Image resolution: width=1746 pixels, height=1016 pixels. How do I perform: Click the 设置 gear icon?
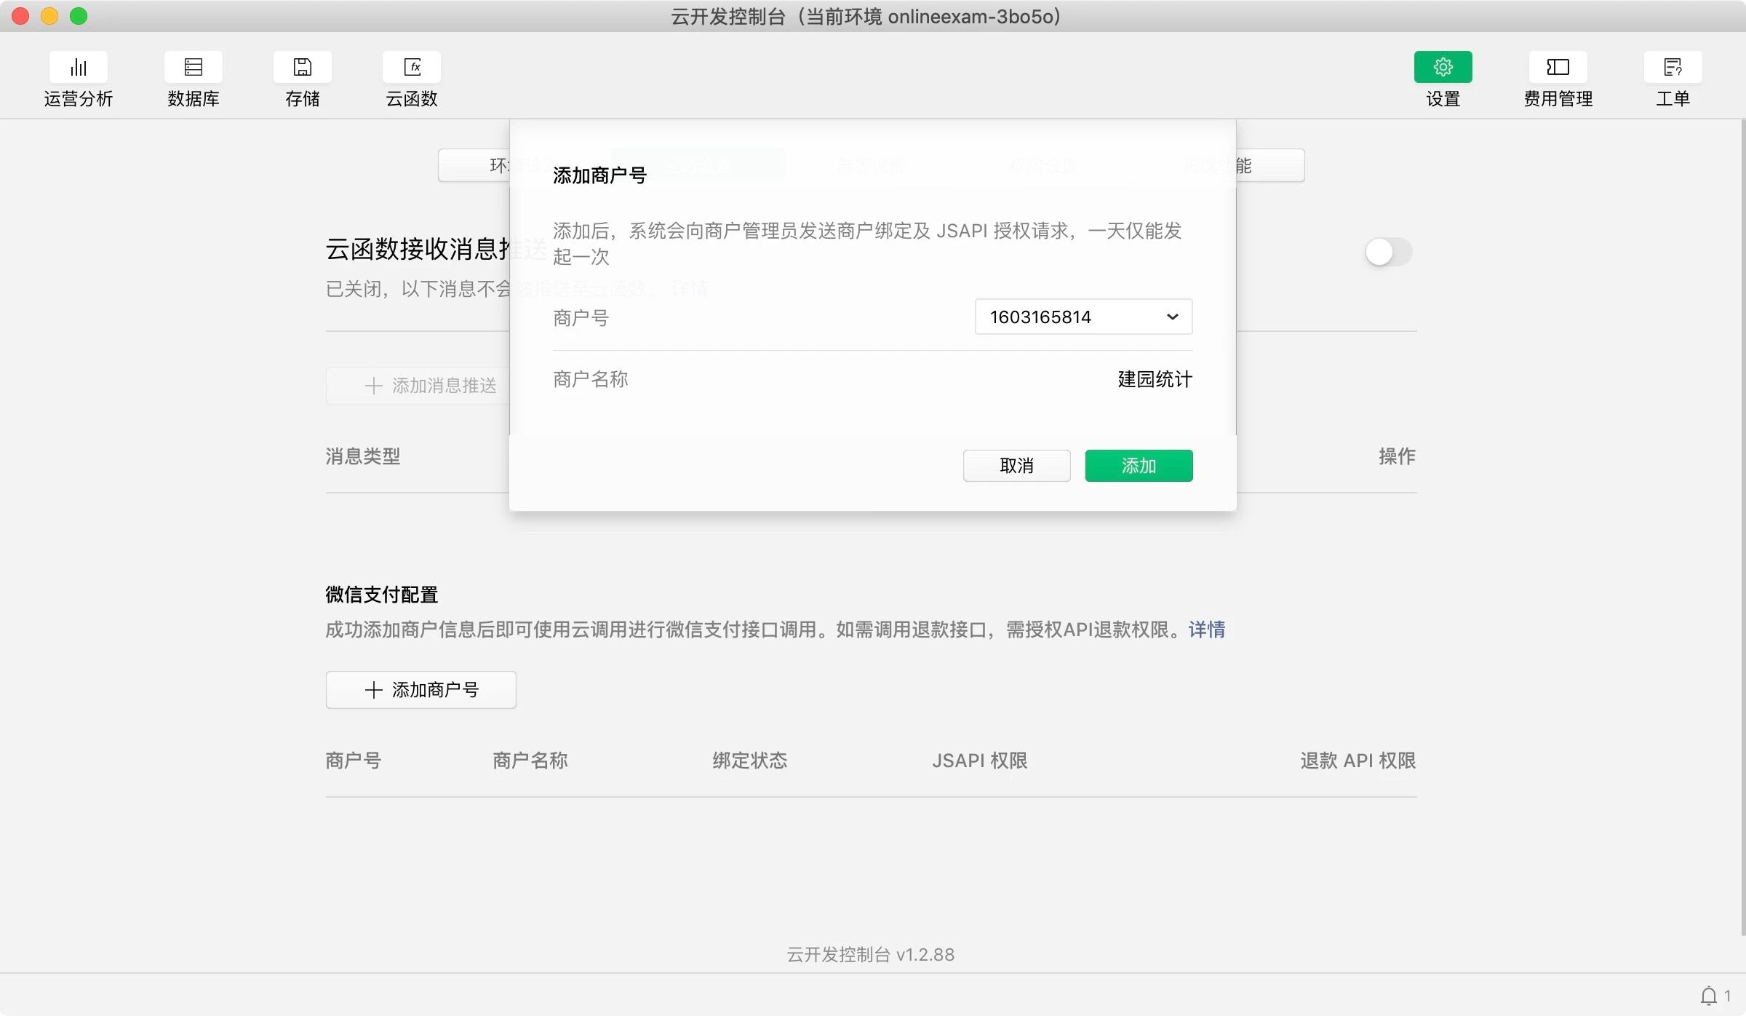[1443, 68]
